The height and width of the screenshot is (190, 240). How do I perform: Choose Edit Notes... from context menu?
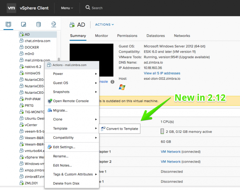72,165
